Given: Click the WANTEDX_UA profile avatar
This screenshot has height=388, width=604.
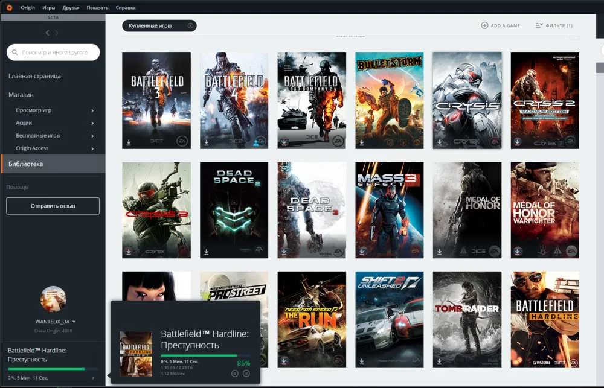Looking at the screenshot, I should pos(53,299).
